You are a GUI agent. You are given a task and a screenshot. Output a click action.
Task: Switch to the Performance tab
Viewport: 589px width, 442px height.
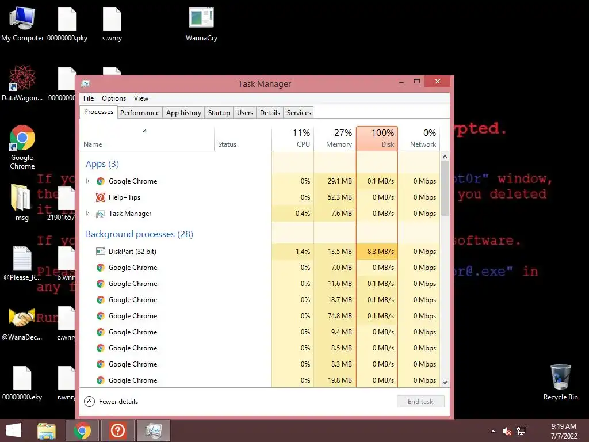pos(140,113)
